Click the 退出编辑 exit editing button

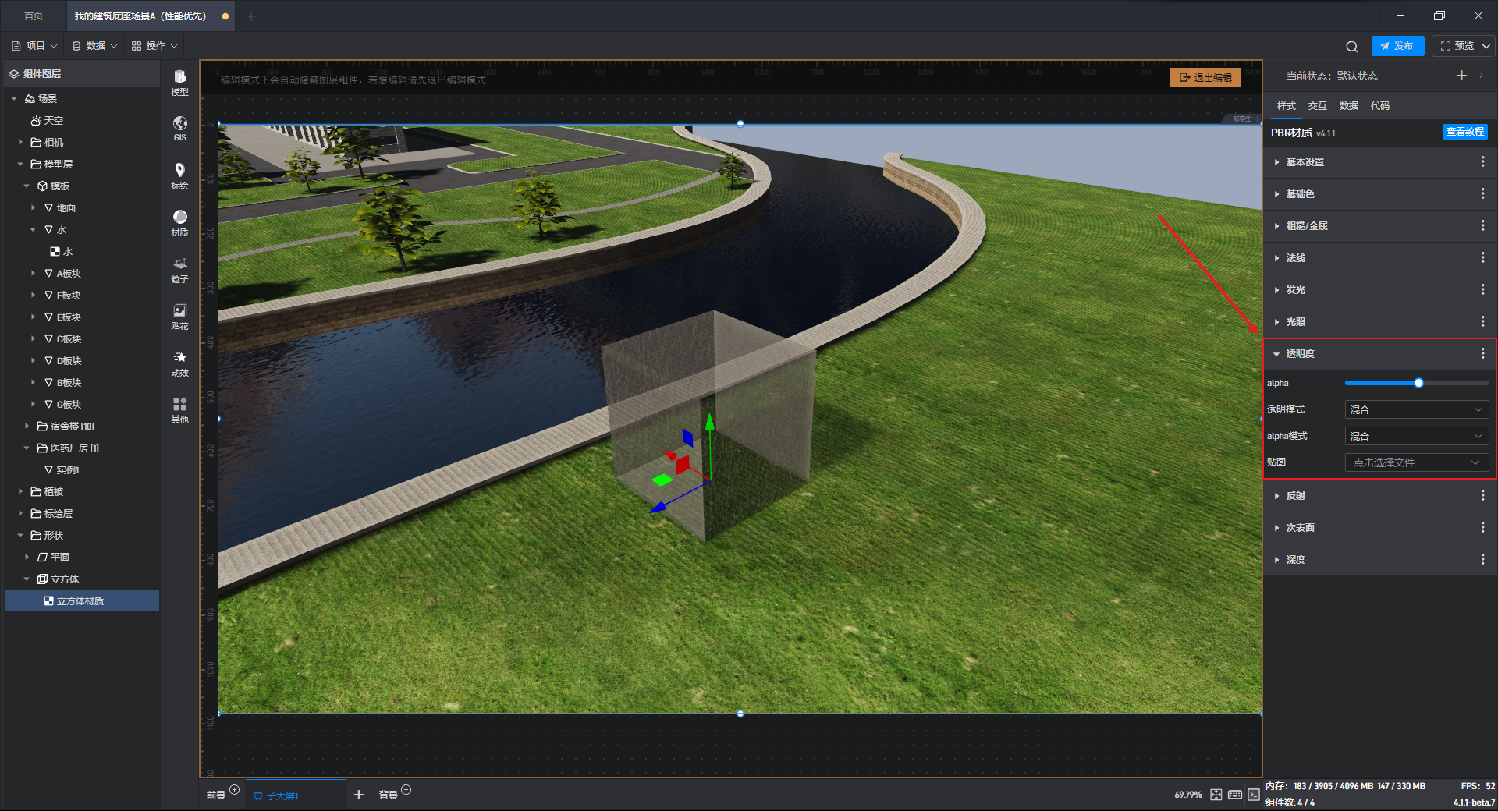[x=1205, y=77]
